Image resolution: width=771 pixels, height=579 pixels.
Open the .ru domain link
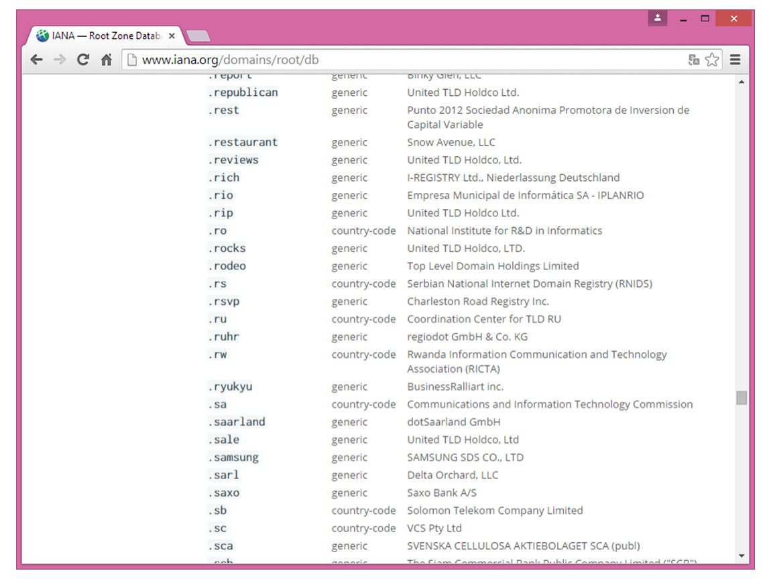click(217, 319)
